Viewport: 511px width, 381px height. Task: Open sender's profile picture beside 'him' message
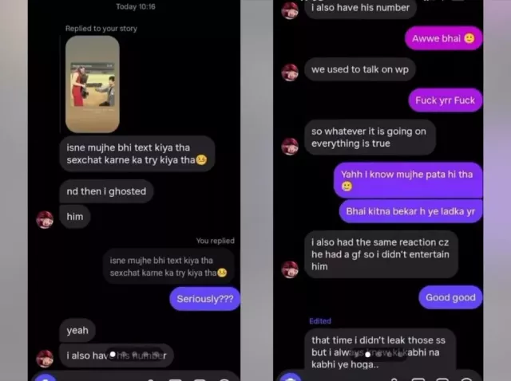point(45,220)
